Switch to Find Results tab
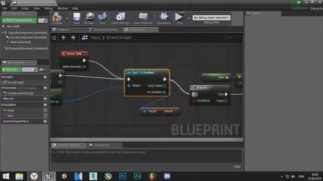This screenshot has width=323, height=181. pos(101,145)
